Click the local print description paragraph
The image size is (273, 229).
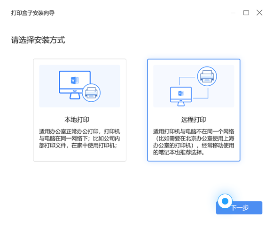pos(79,138)
